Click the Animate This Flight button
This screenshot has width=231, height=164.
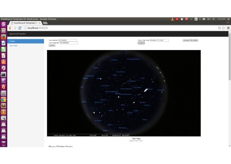coord(190,40)
